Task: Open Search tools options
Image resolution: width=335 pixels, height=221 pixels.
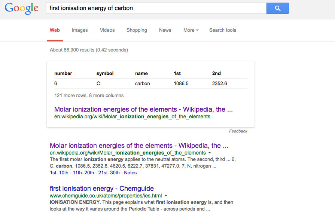Action: (223, 30)
